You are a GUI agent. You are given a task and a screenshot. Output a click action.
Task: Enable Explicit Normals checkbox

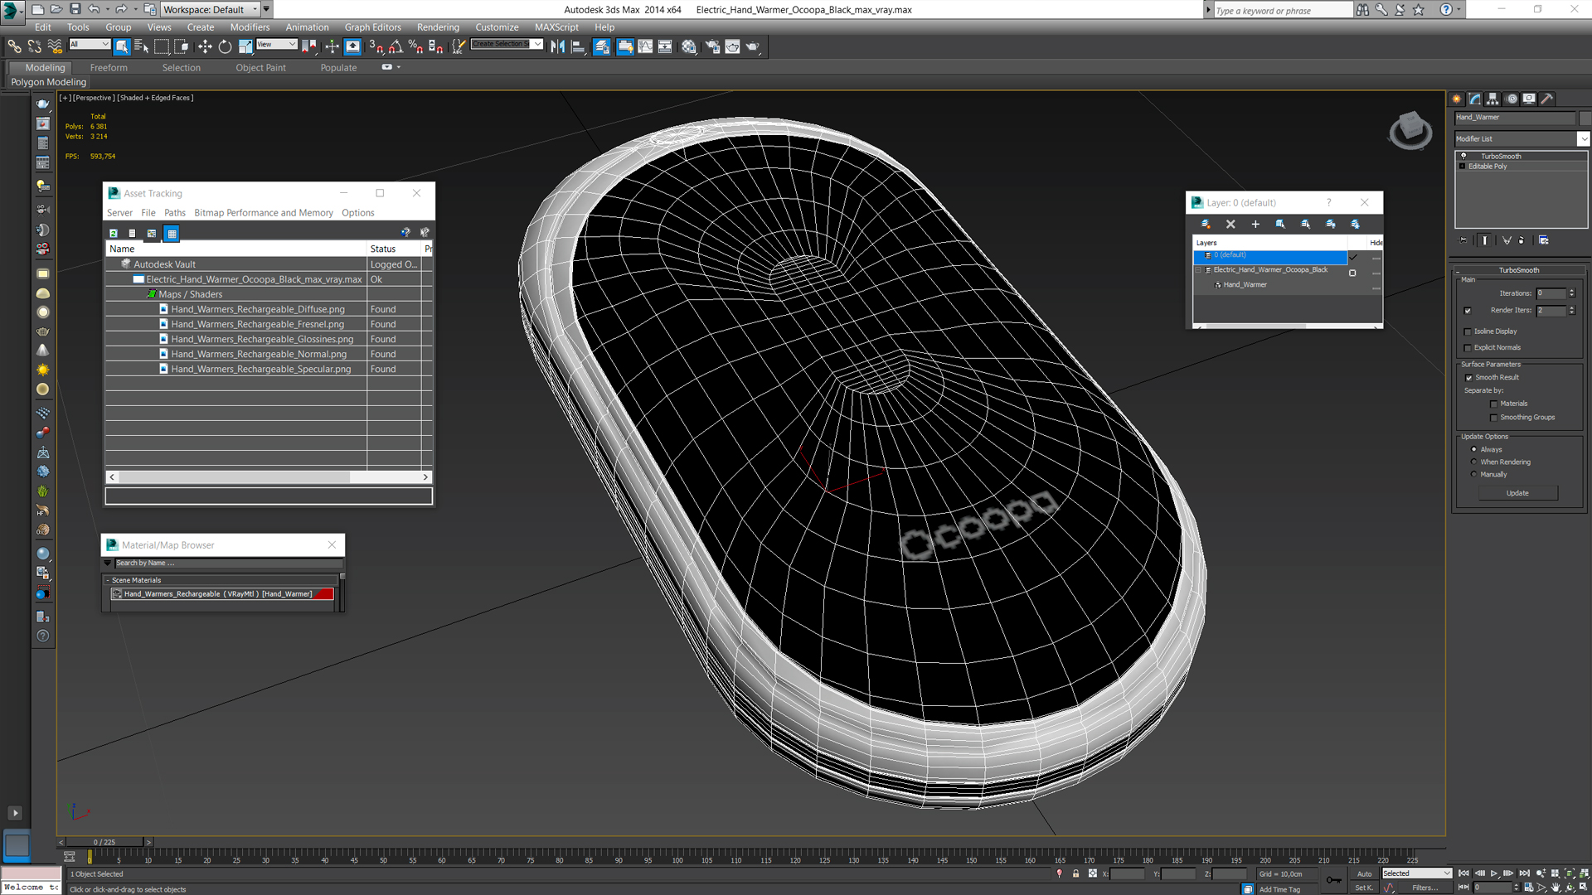[1468, 348]
